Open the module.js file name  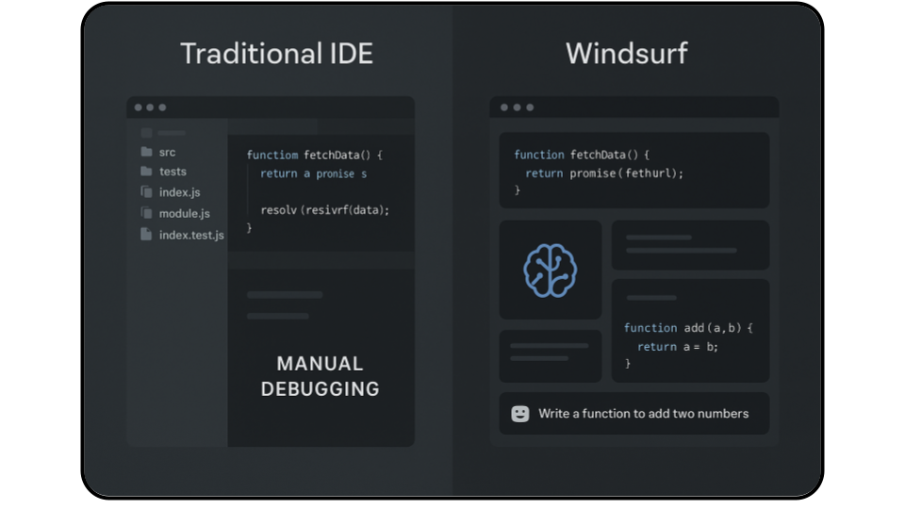[x=184, y=213]
